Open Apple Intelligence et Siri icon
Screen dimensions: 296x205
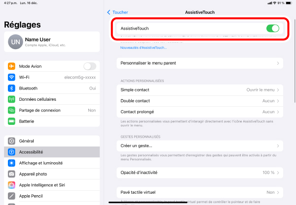pos(11,185)
